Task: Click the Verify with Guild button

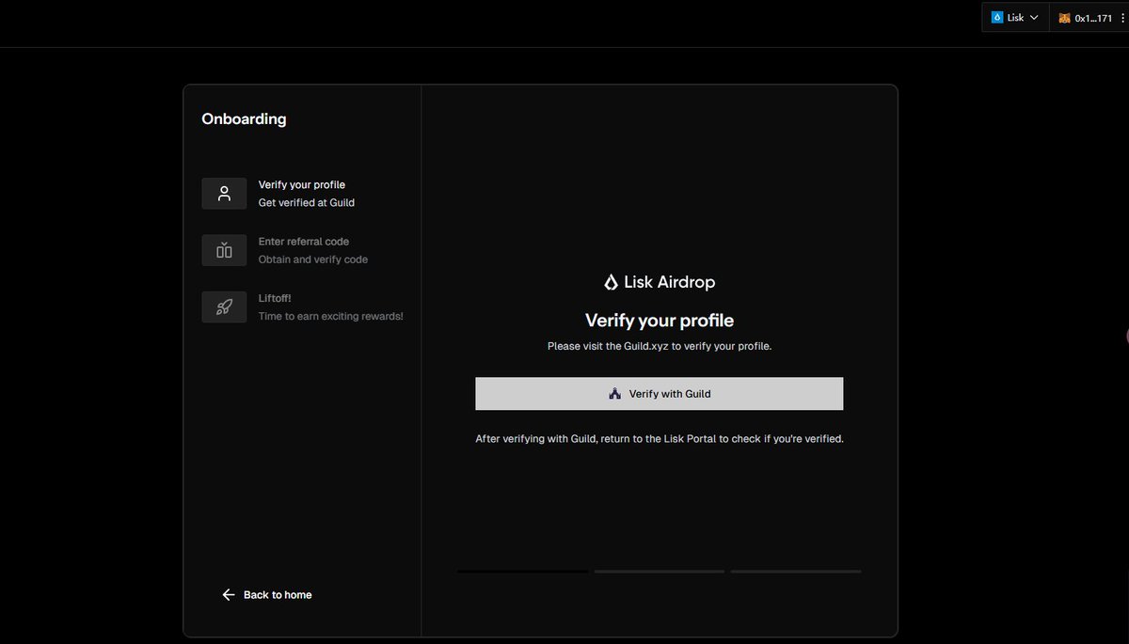Action: [659, 394]
